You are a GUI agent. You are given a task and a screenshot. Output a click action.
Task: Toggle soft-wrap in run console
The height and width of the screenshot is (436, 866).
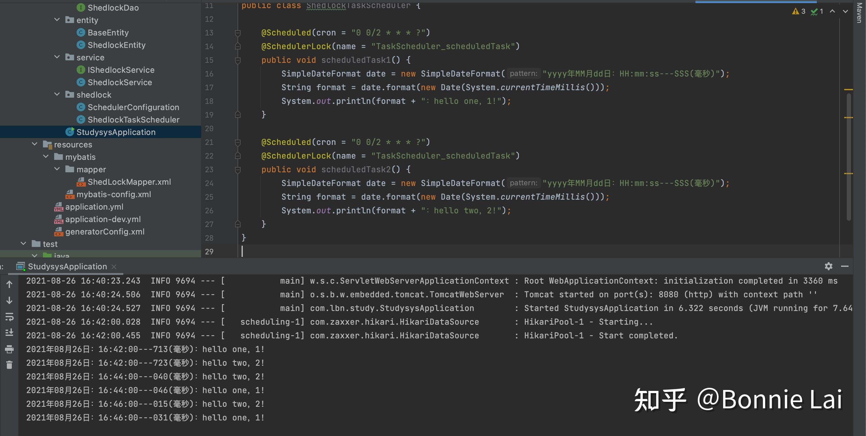9,316
